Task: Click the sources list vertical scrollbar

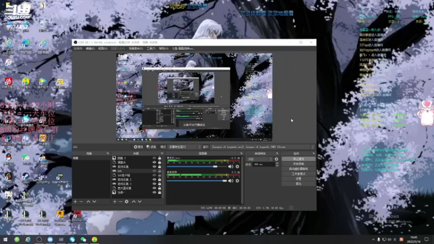Action: tap(164, 177)
